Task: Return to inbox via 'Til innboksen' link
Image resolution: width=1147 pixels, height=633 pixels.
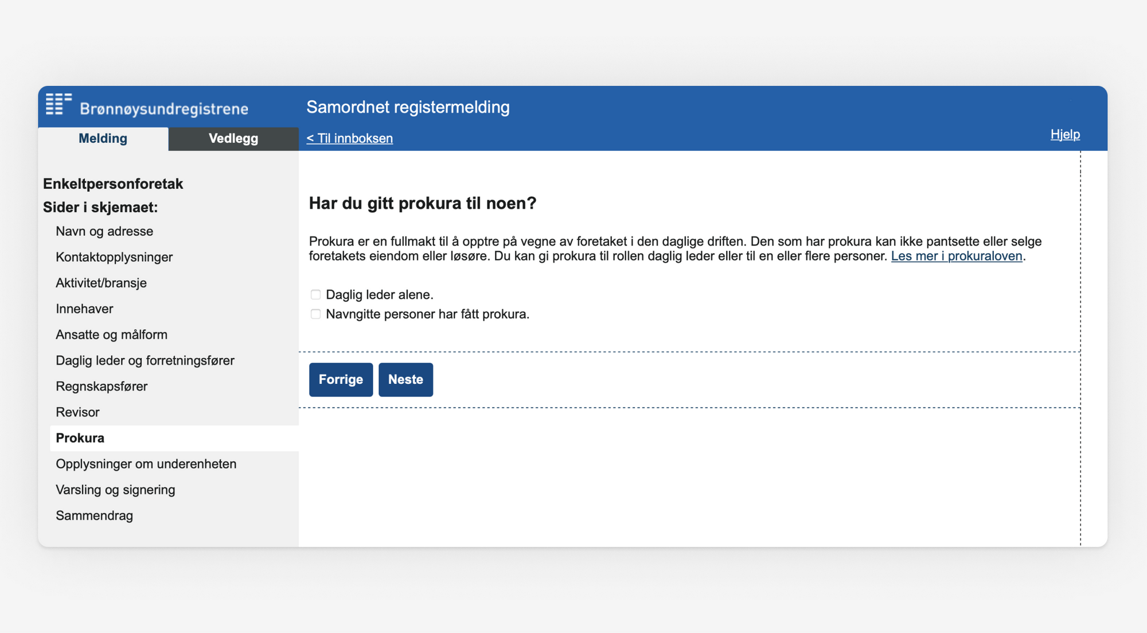Action: pos(349,138)
